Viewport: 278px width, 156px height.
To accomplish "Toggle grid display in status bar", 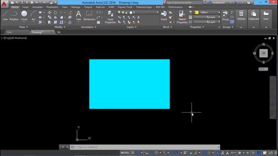I will click(x=133, y=153).
